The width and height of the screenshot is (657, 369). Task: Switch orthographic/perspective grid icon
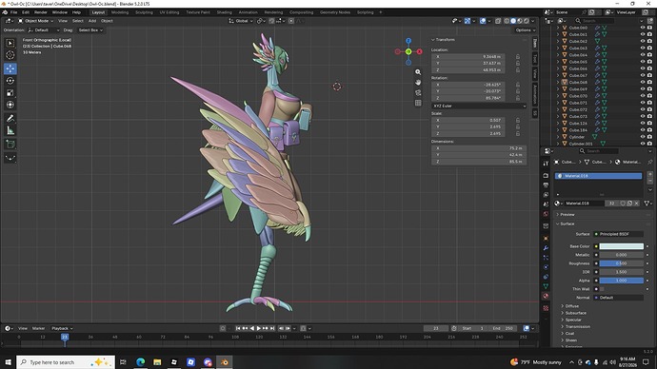pos(418,103)
